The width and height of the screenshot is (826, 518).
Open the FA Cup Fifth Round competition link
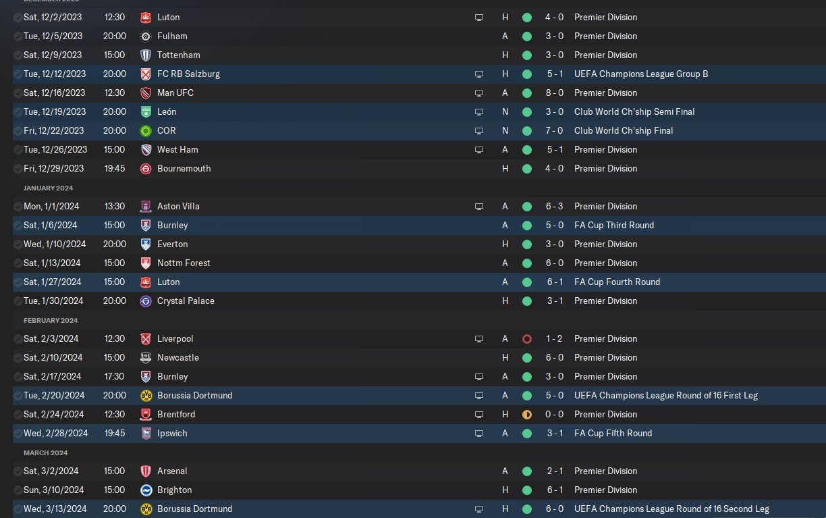click(613, 433)
